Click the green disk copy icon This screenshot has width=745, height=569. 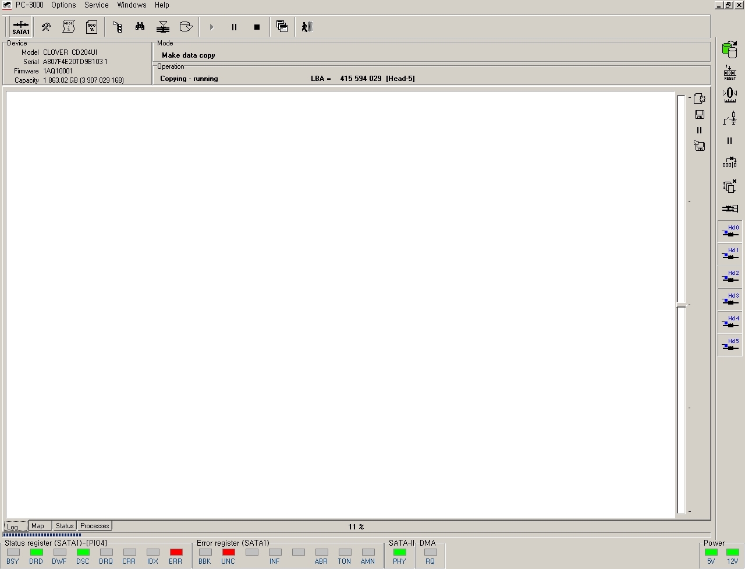[730, 49]
